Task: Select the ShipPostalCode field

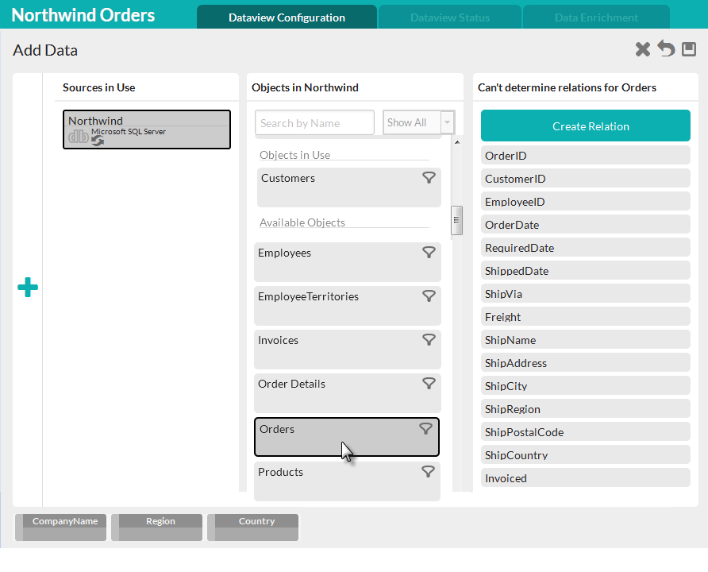Action: click(x=585, y=432)
